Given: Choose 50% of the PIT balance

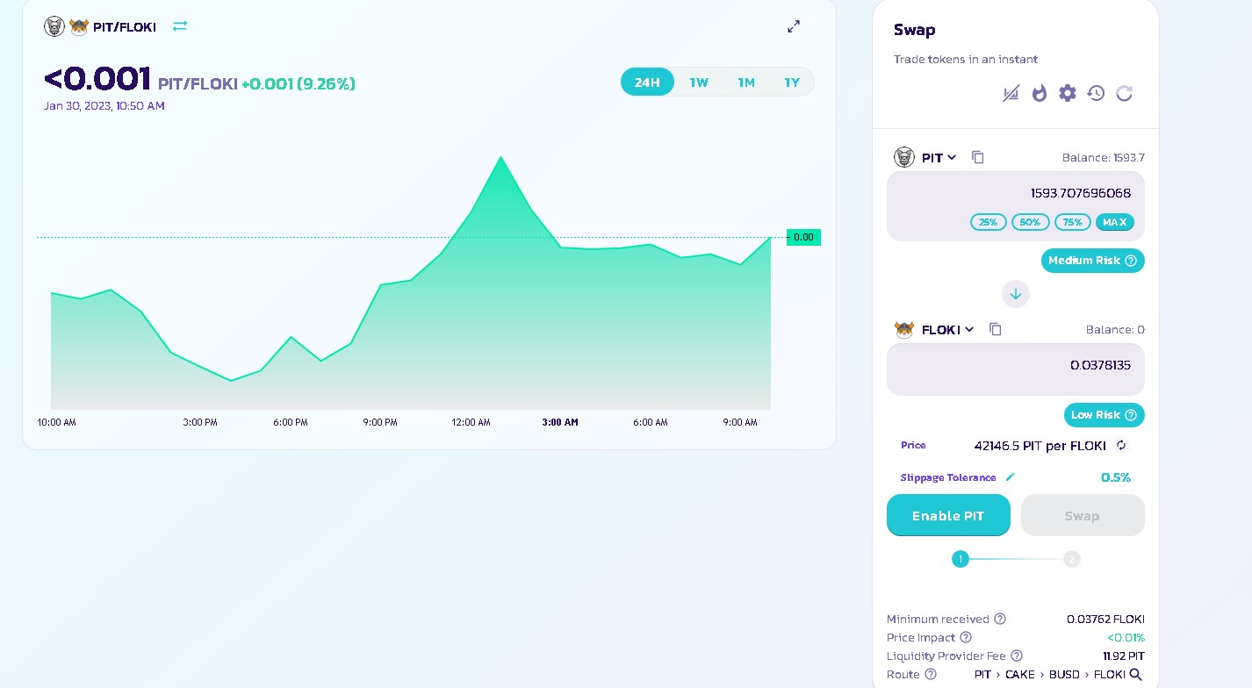Looking at the screenshot, I should 1030,222.
